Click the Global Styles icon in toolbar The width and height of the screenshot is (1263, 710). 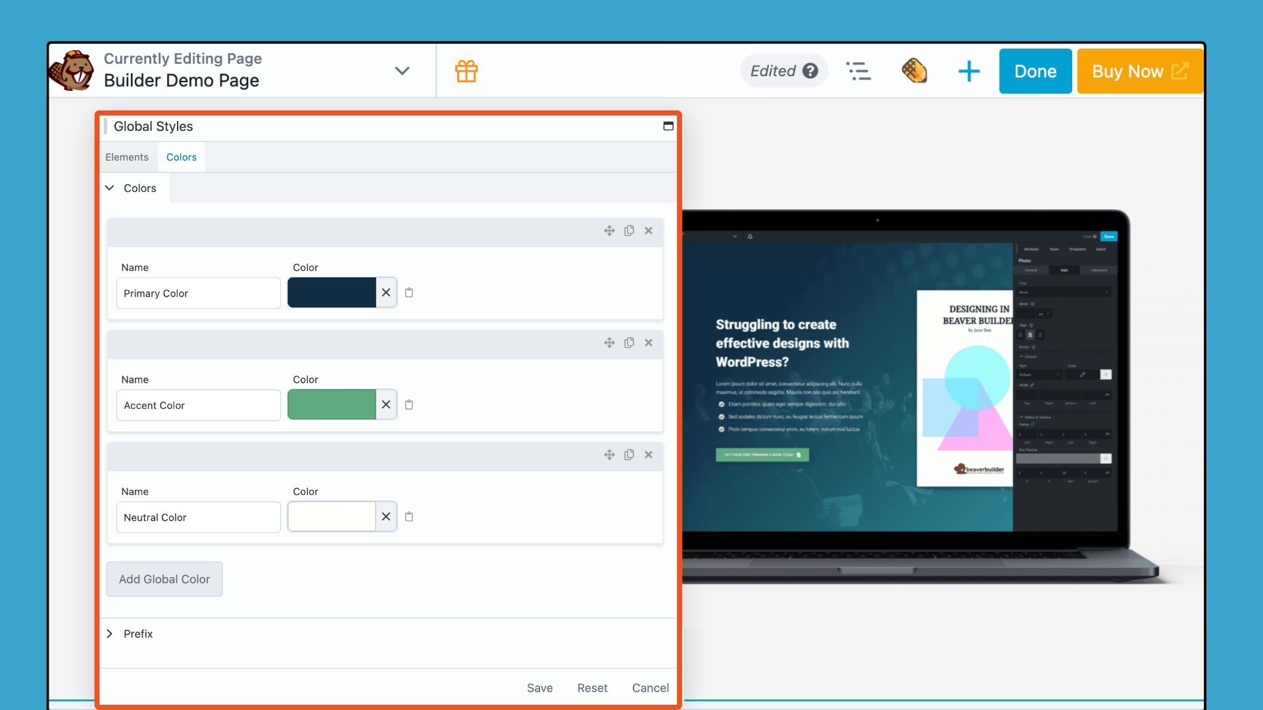914,71
